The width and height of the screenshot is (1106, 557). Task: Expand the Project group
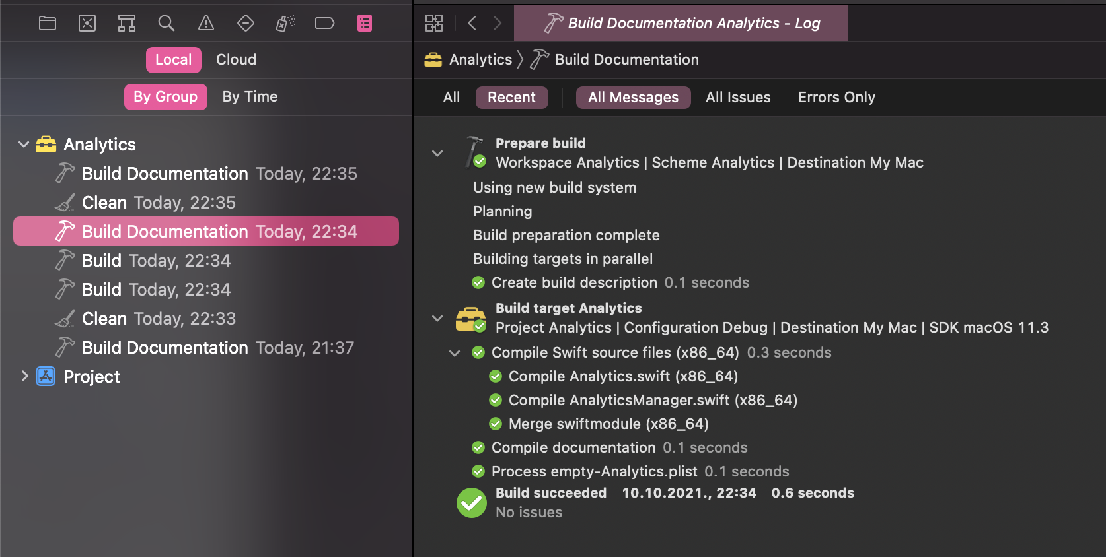[24, 376]
